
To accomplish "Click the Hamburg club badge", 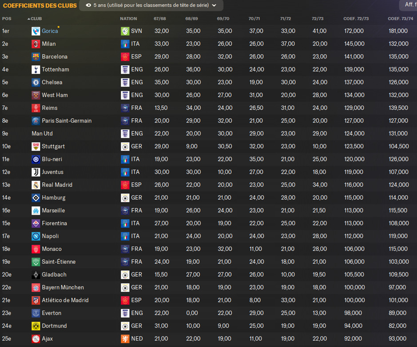I will pyautogui.click(x=36, y=198).
